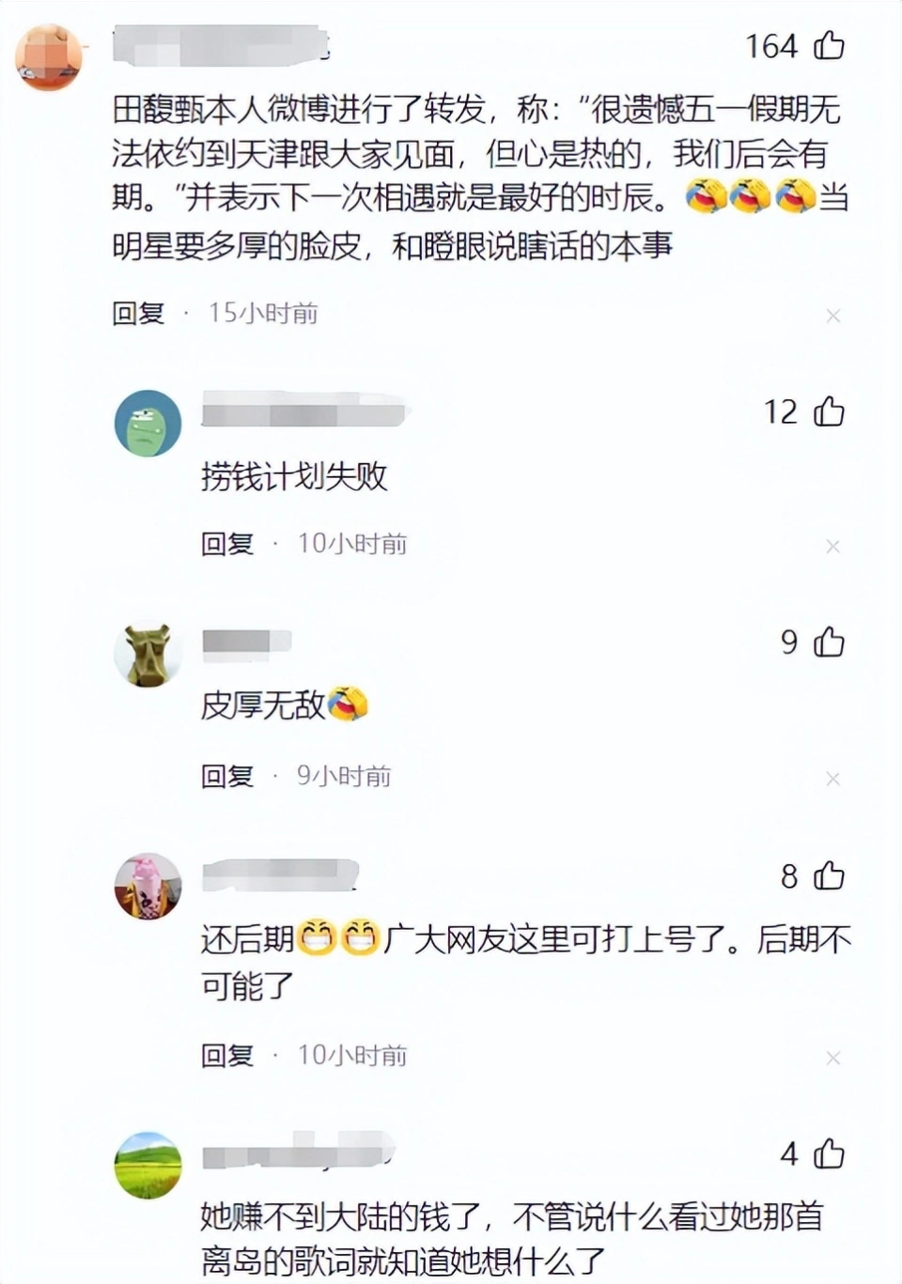Dismiss the top comment with x icon
Image resolution: width=902 pixels, height=1284 pixels.
point(832,316)
